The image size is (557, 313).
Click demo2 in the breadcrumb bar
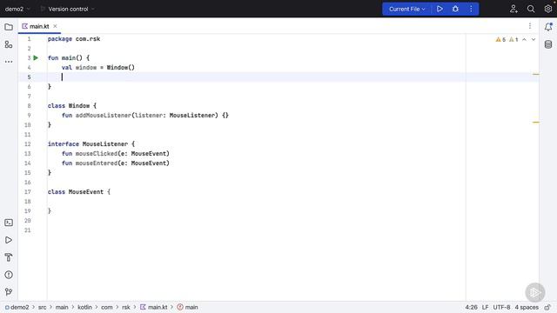pyautogui.click(x=17, y=307)
